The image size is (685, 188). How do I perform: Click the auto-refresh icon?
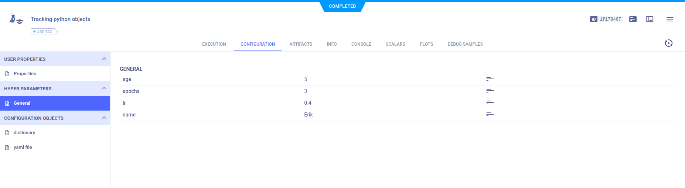(668, 43)
